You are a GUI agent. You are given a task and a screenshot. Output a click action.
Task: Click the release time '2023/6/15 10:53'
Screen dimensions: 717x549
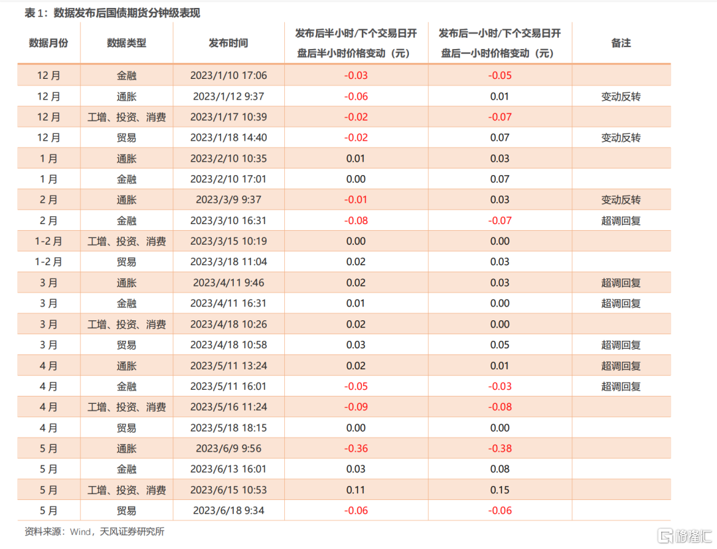click(x=228, y=490)
